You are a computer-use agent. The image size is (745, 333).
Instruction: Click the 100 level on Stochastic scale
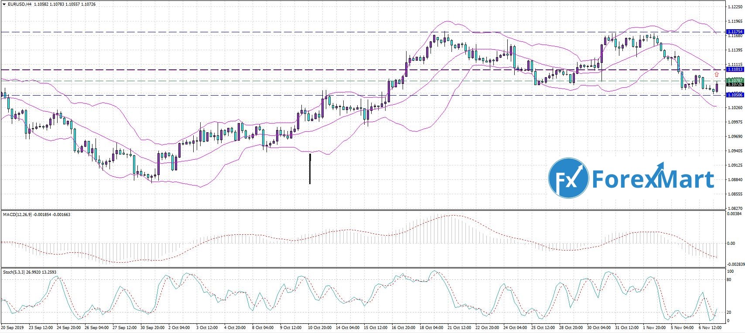730,271
